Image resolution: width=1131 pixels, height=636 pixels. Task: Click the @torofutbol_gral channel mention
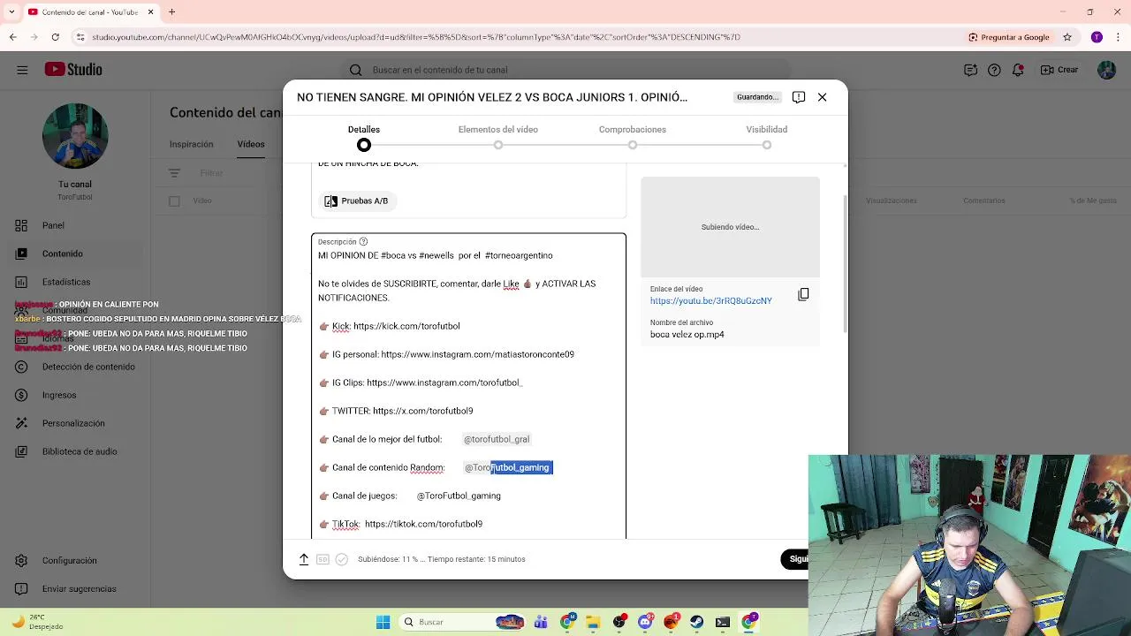point(497,439)
